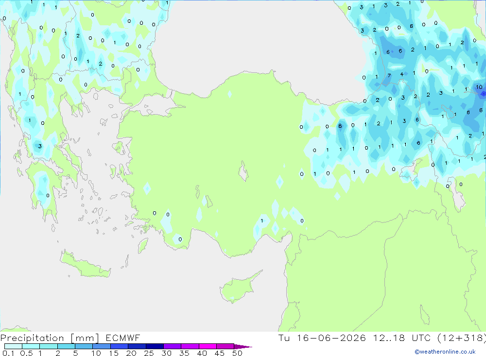
Task: Select the 20–25 mm dark blue swatch
Action: [x=137, y=346]
